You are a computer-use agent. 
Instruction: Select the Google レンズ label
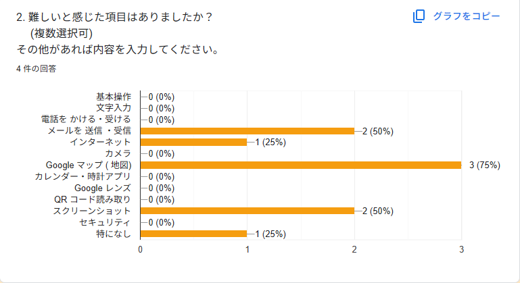(102, 188)
